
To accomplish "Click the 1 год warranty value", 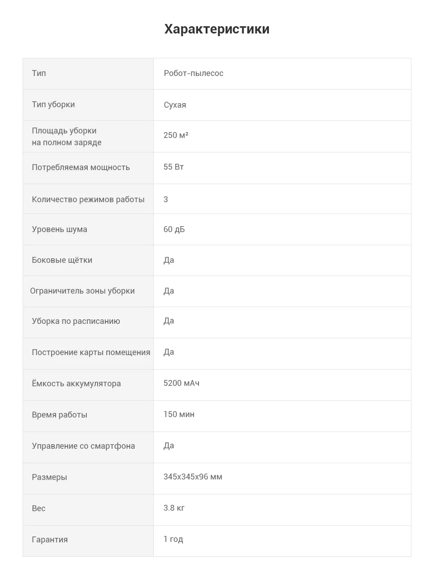I will (x=173, y=539).
